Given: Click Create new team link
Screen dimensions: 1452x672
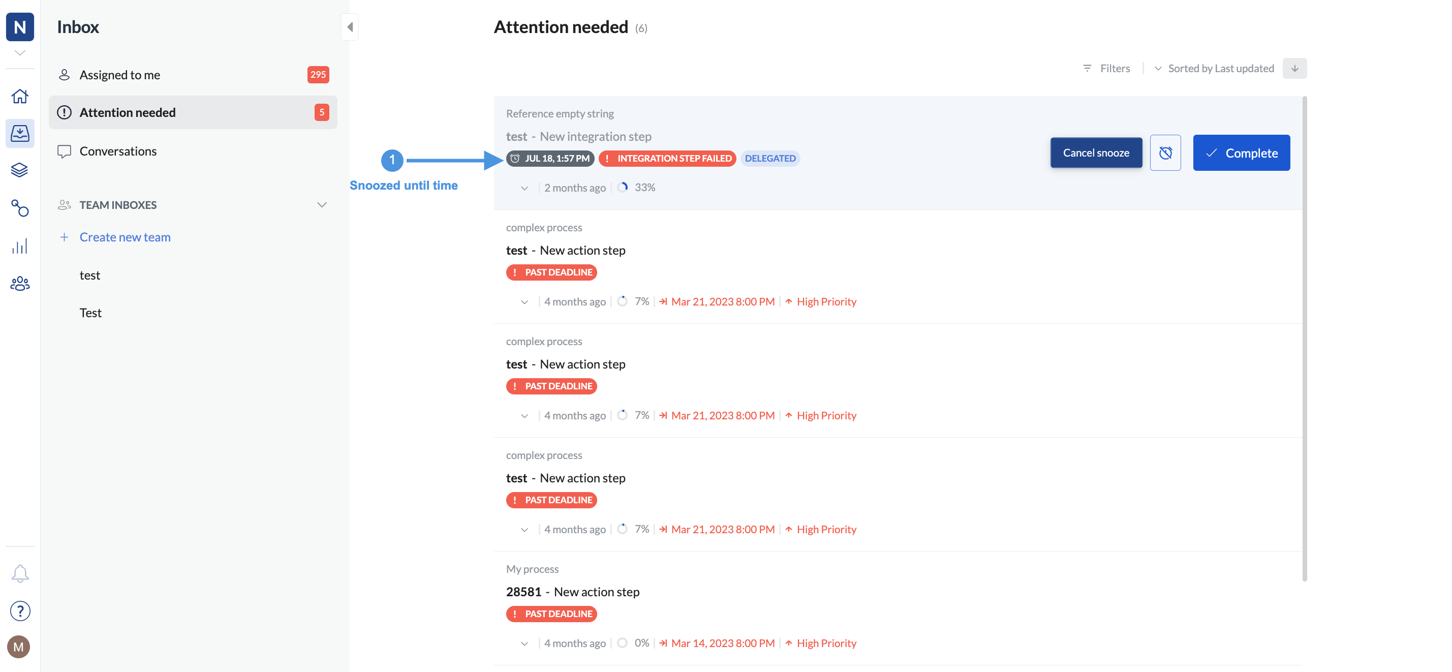Looking at the screenshot, I should (125, 237).
